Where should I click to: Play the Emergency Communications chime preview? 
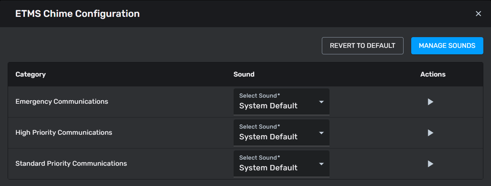click(x=430, y=102)
